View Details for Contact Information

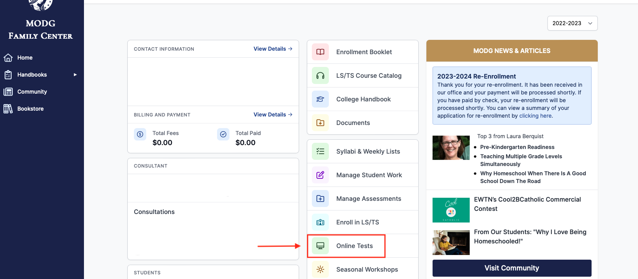273,49
